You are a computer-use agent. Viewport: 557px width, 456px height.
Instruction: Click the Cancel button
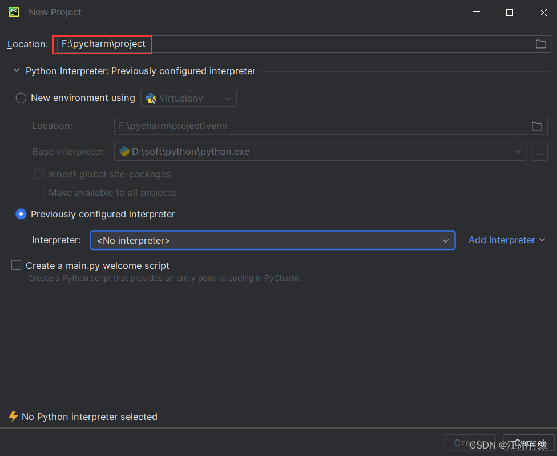tap(529, 443)
